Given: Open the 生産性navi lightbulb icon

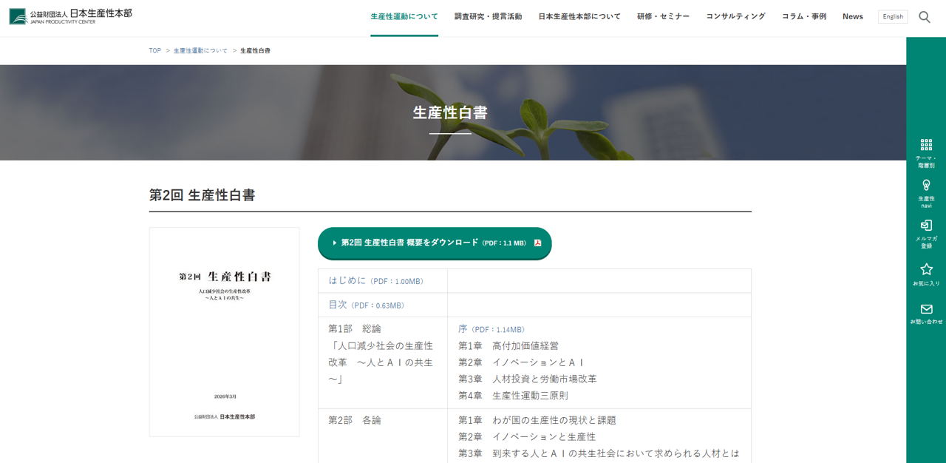Looking at the screenshot, I should (926, 186).
